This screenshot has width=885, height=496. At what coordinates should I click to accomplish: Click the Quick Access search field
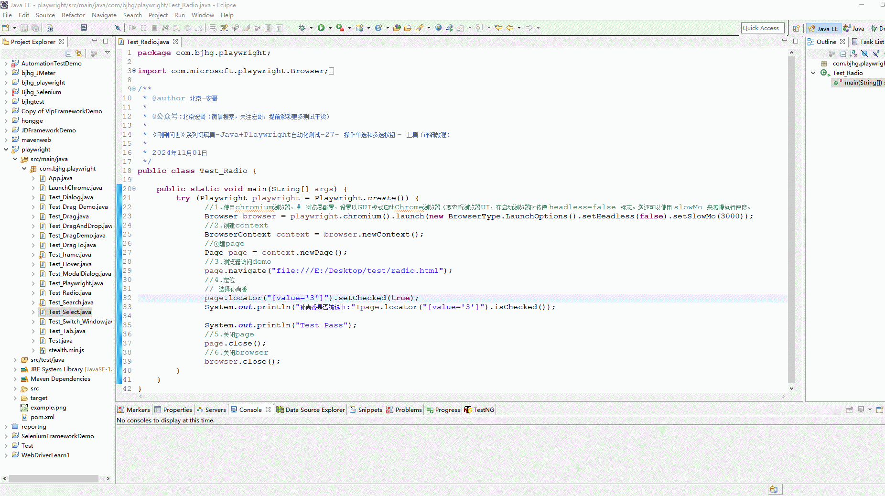pos(763,28)
